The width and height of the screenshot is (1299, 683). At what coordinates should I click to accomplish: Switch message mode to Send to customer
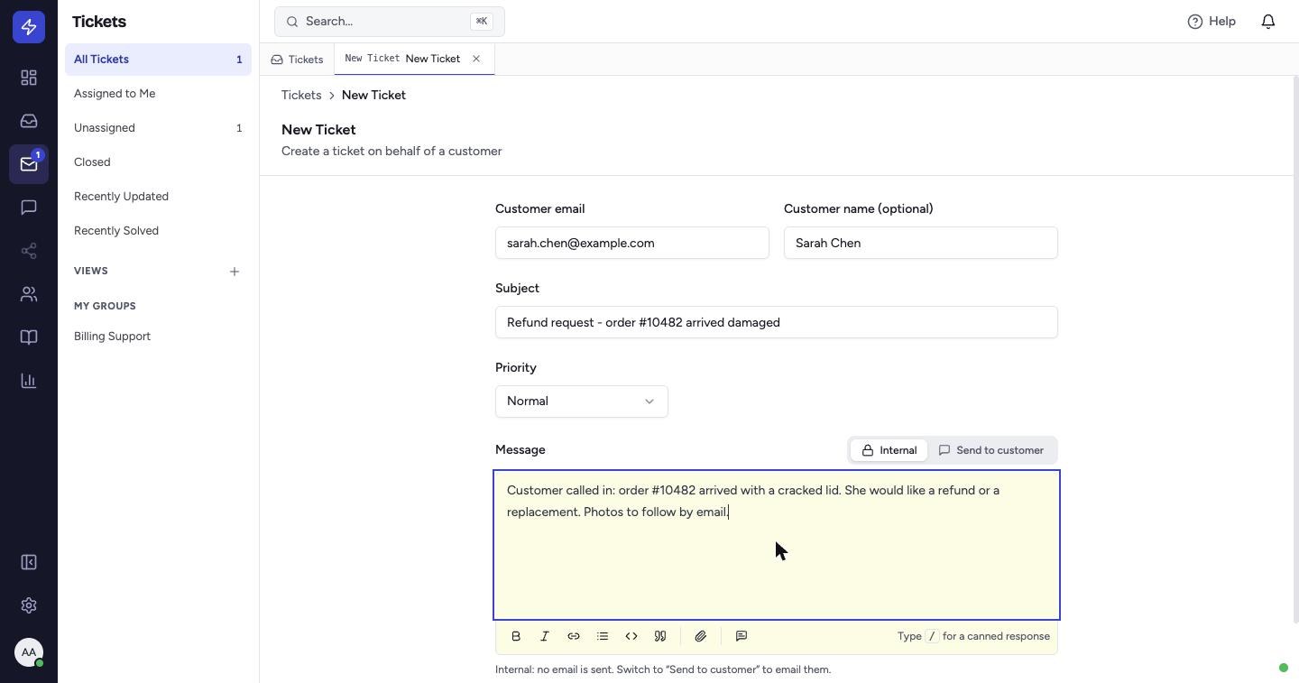991,450
